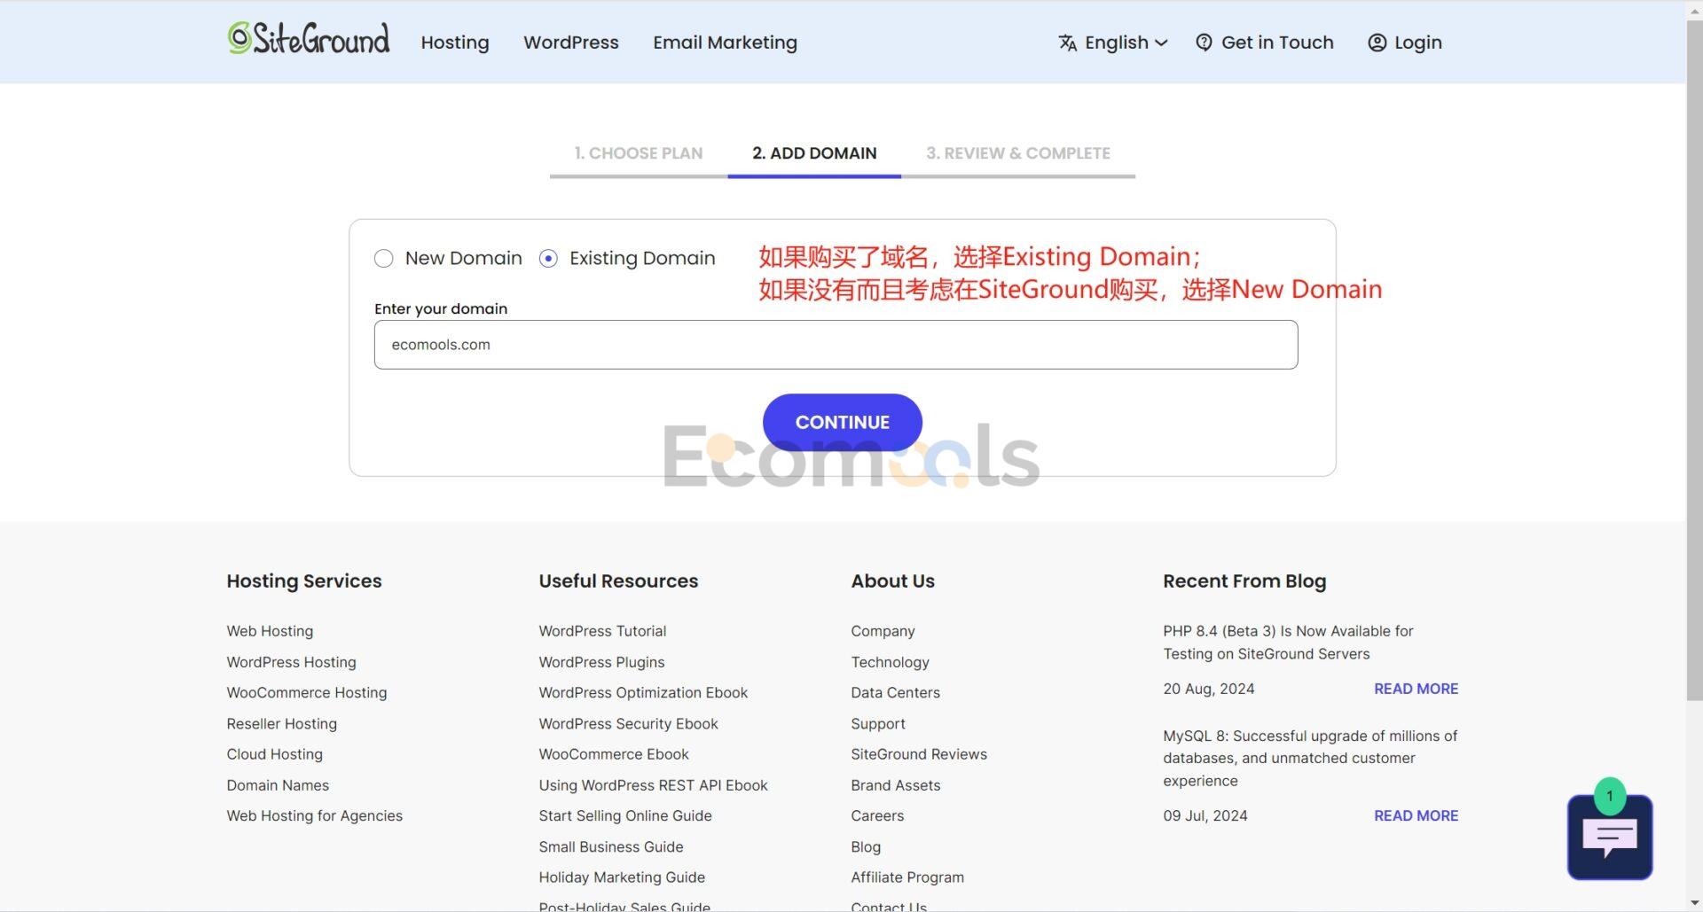The height and width of the screenshot is (912, 1703).
Task: Click the page vertical scrollbar
Action: [x=1694, y=359]
